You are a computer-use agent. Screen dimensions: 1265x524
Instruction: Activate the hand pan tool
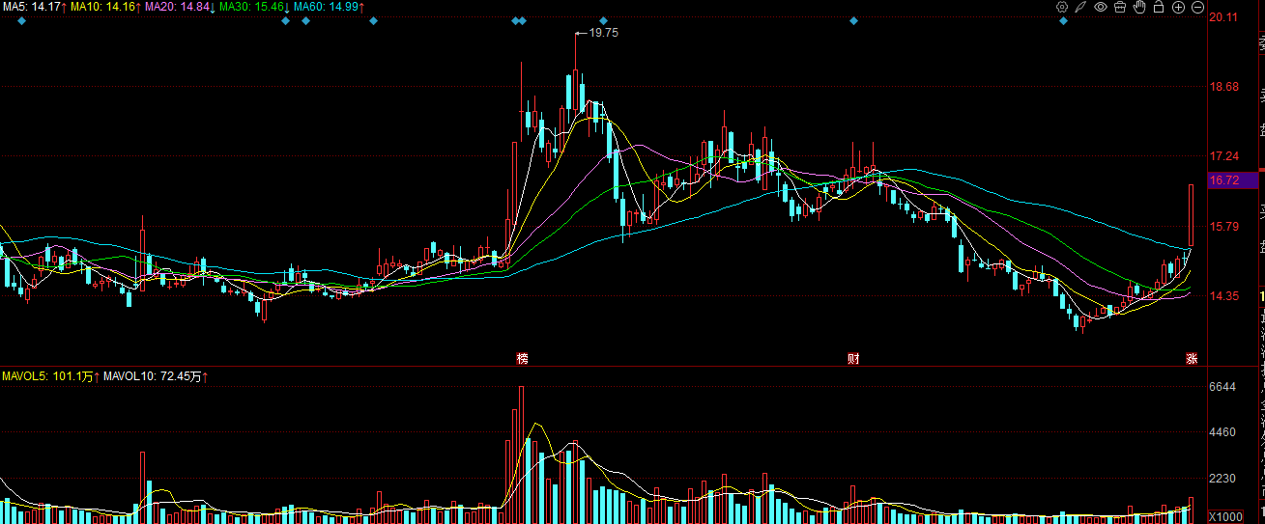1139,7
